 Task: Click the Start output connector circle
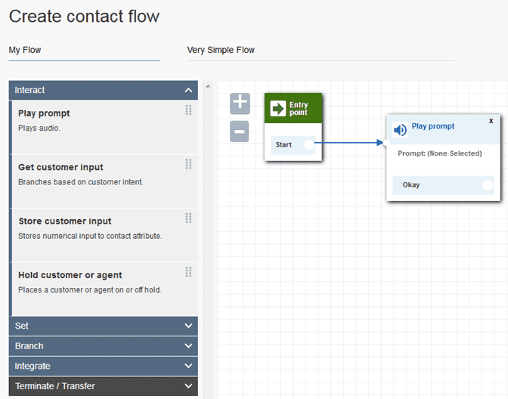tap(308, 144)
